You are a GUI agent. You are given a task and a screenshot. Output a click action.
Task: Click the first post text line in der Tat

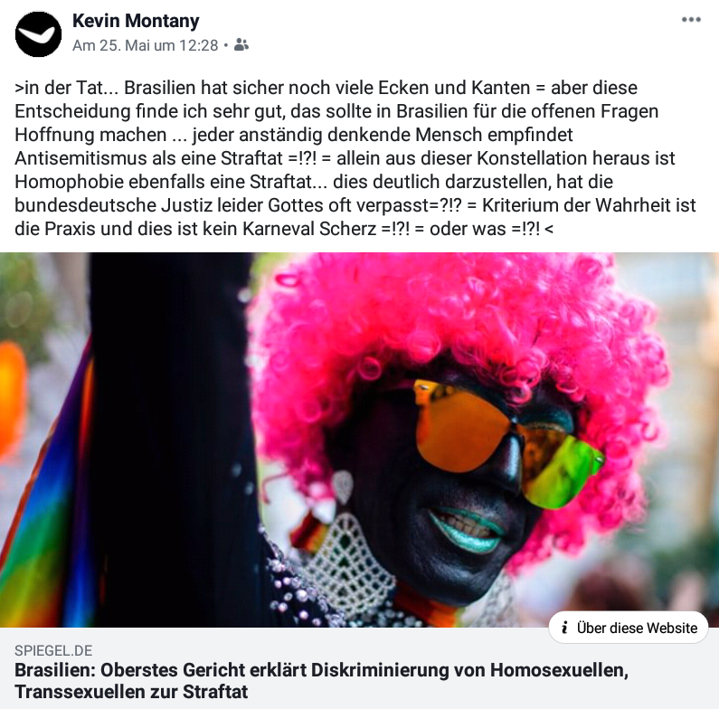click(326, 88)
